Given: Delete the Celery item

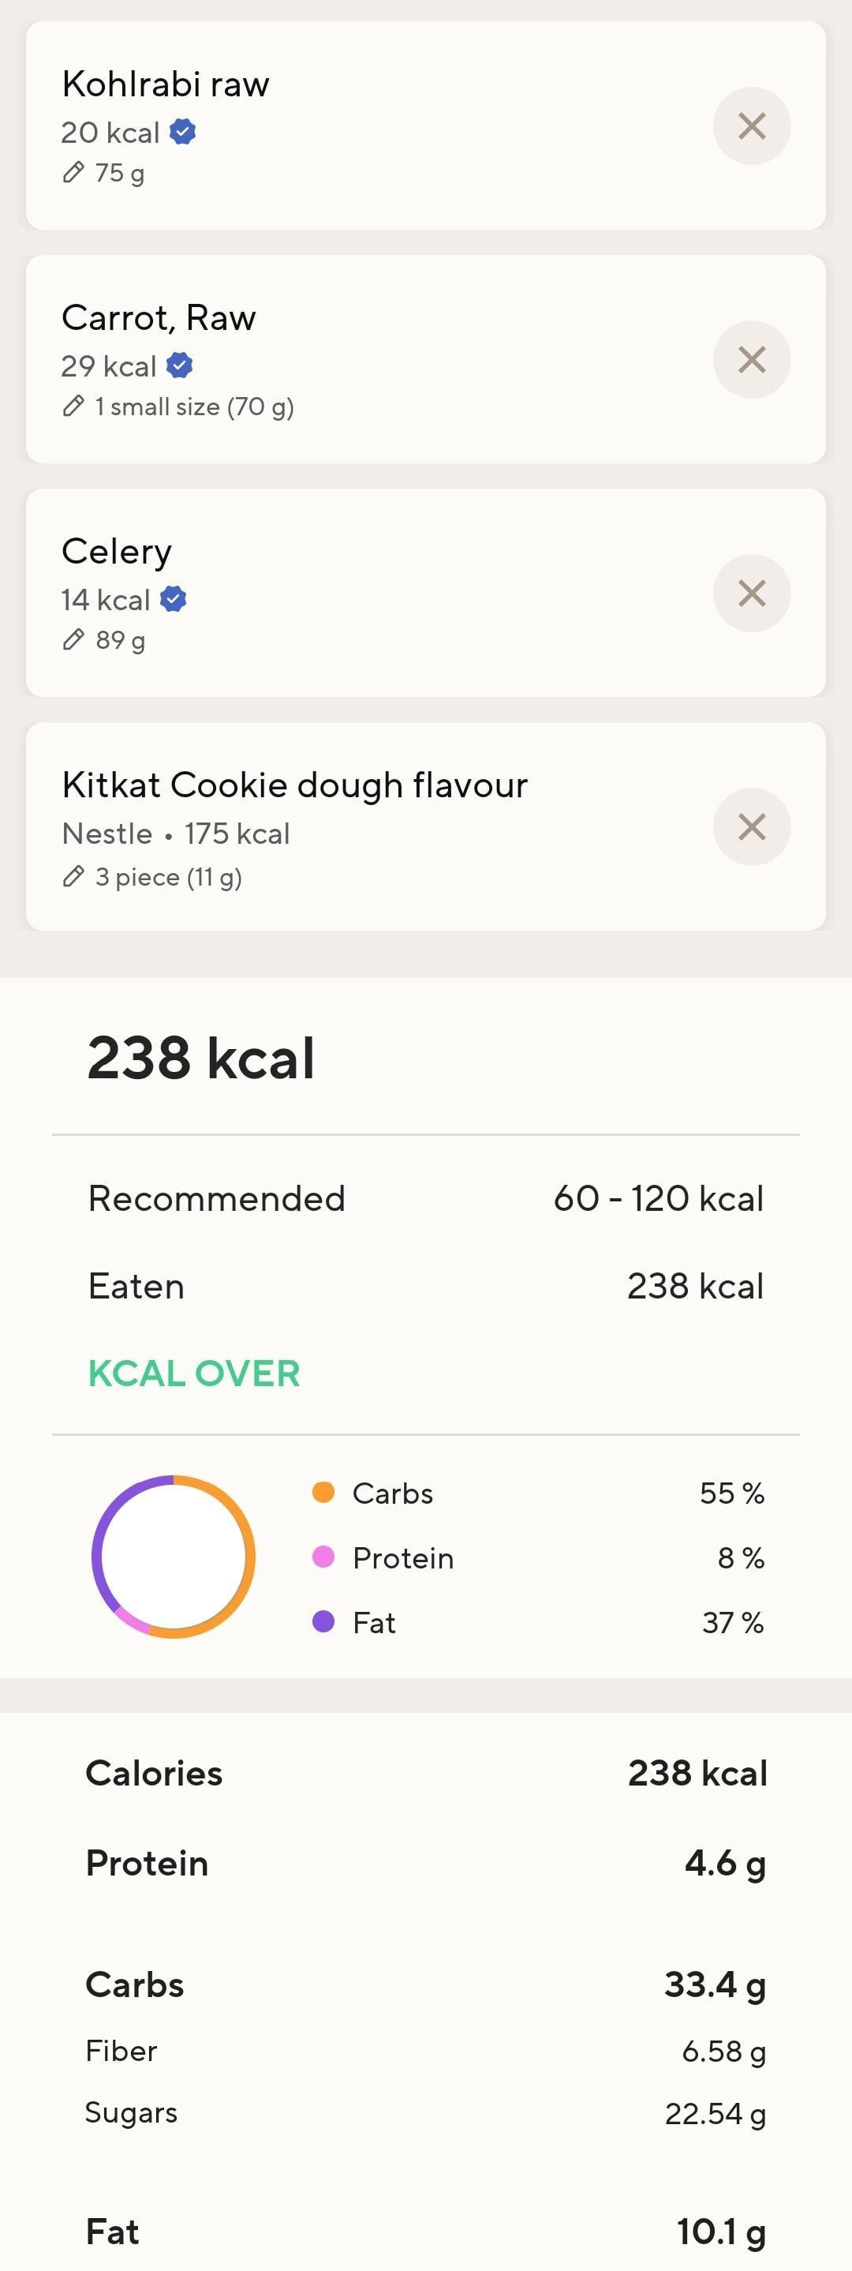Looking at the screenshot, I should [x=751, y=594].
